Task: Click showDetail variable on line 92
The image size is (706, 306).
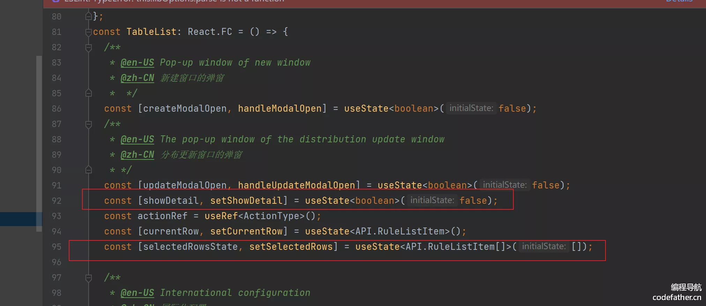Action: (171, 201)
